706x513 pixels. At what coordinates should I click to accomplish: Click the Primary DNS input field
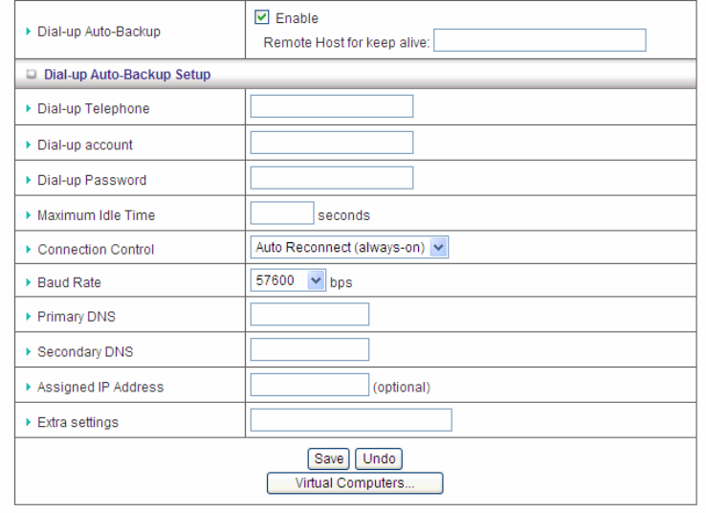309,315
